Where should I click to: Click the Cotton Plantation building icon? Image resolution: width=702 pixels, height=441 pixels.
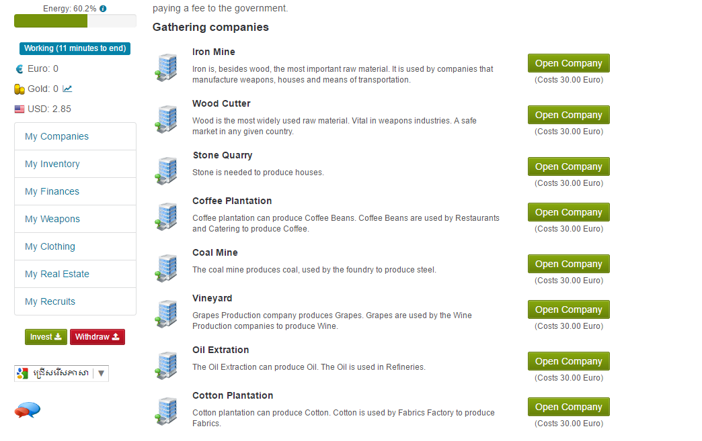coord(165,411)
